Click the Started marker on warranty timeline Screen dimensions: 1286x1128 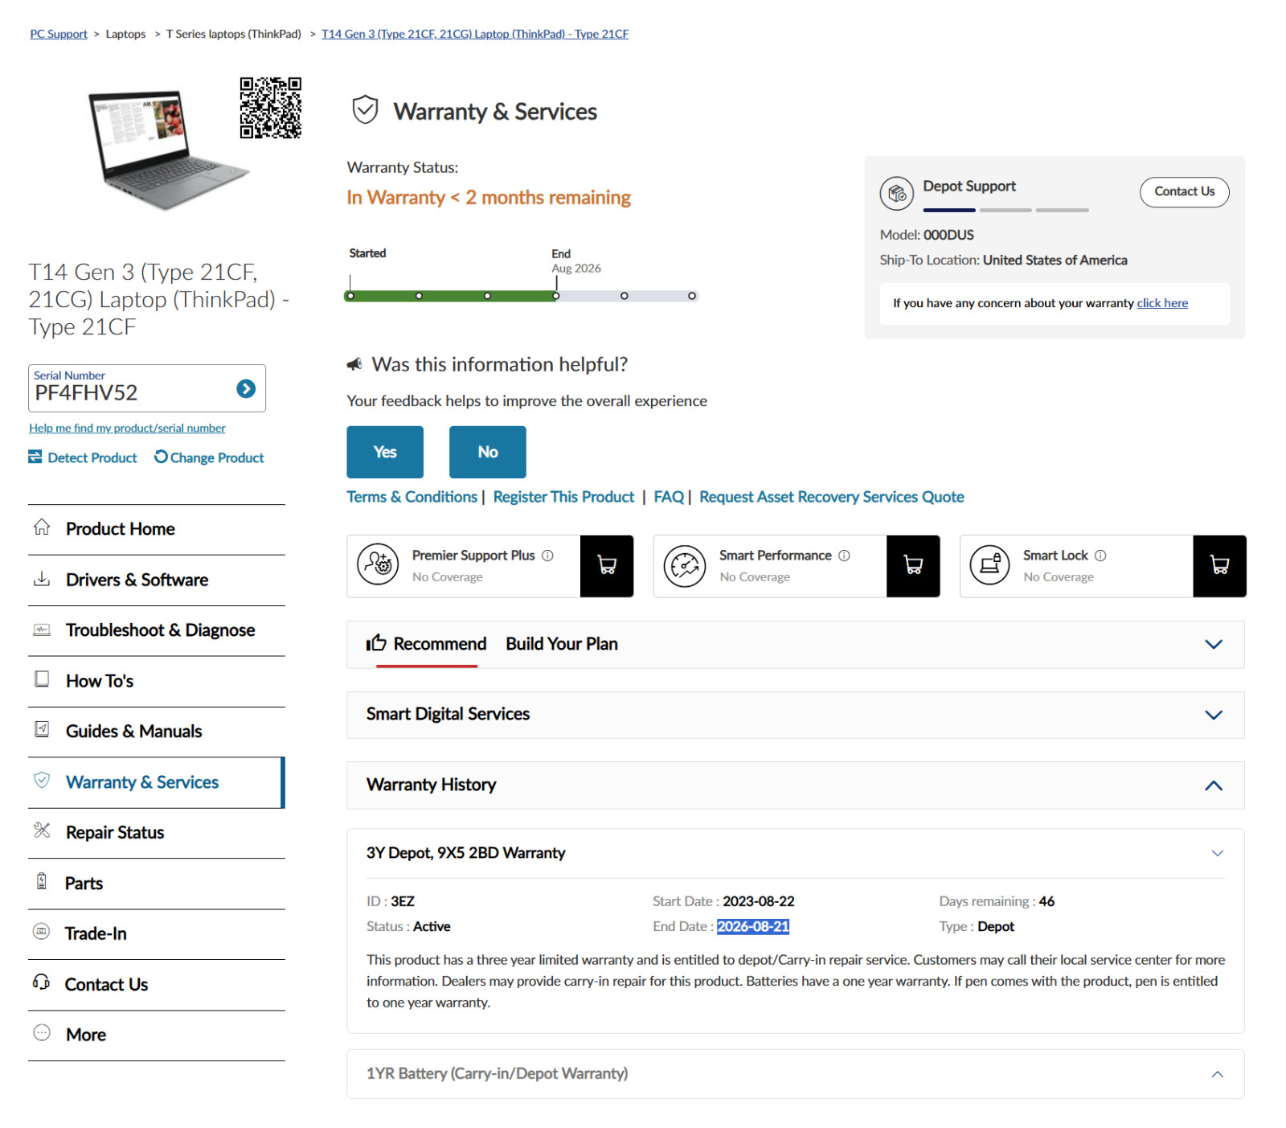[350, 296]
